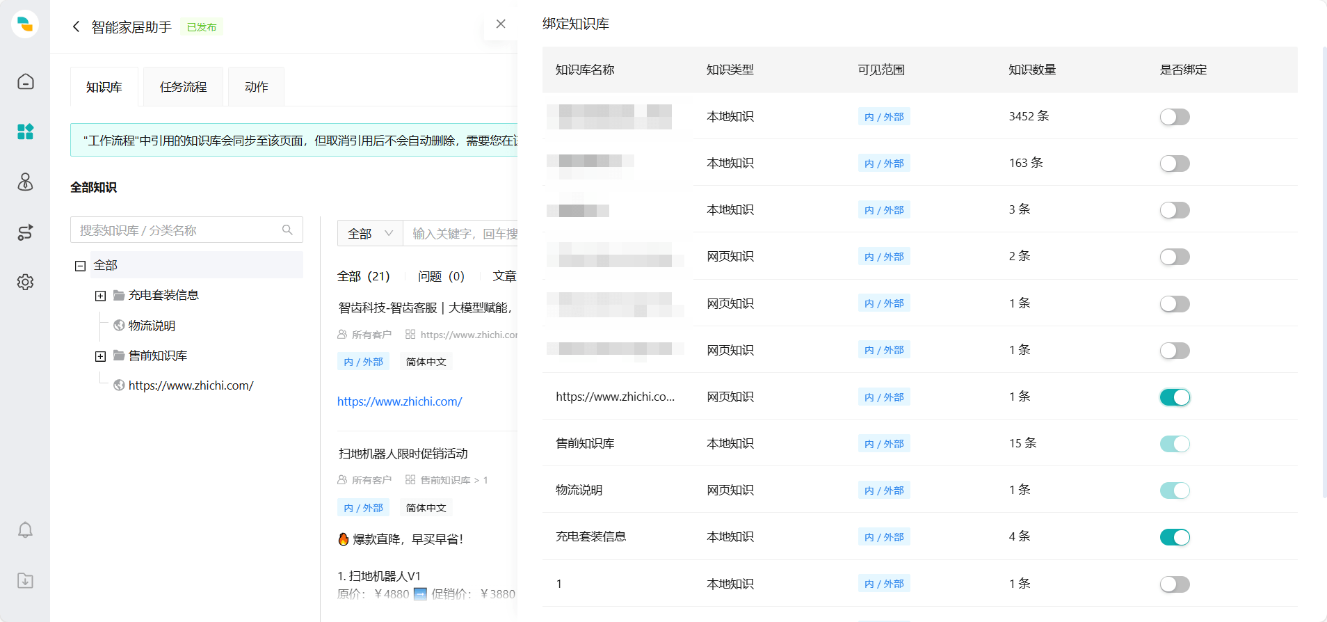Screen dimensions: 1327x622
Task: Click the 简体中文 tag under 扫地机器人 article
Action: 426,508
